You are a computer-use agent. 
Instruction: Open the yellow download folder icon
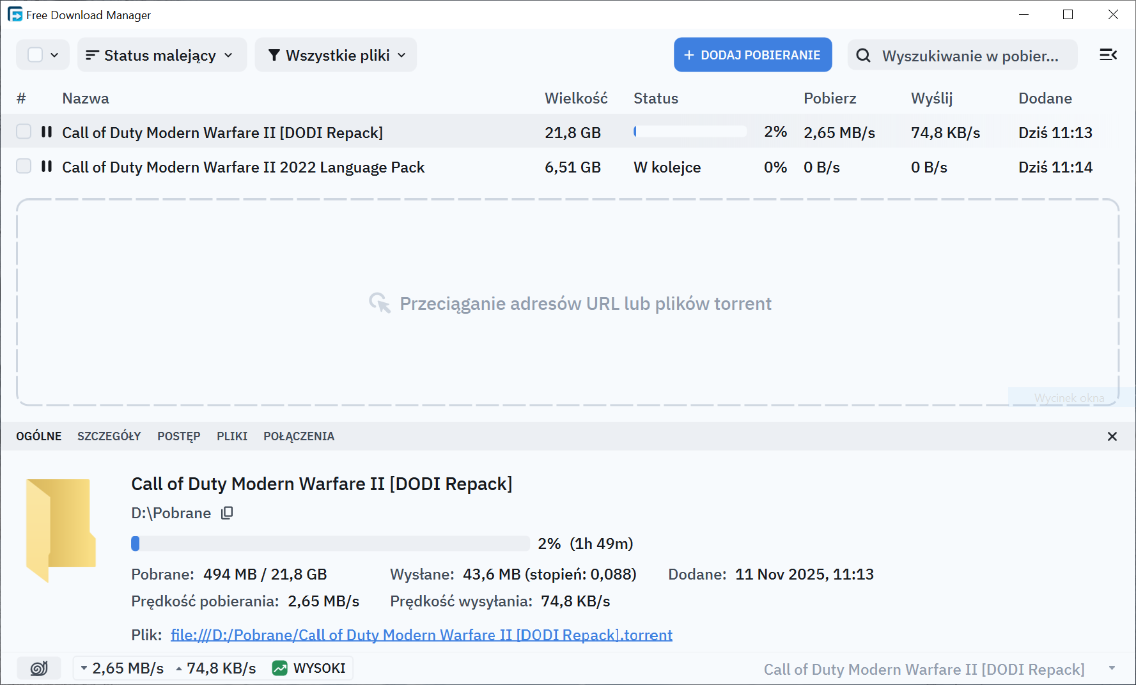(61, 529)
